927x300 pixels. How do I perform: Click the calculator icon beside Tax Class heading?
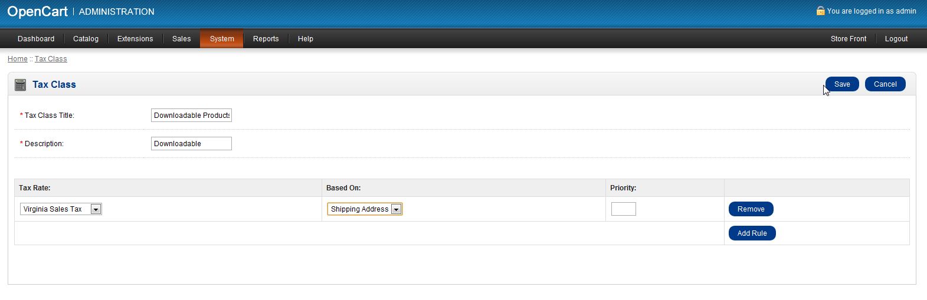point(20,85)
